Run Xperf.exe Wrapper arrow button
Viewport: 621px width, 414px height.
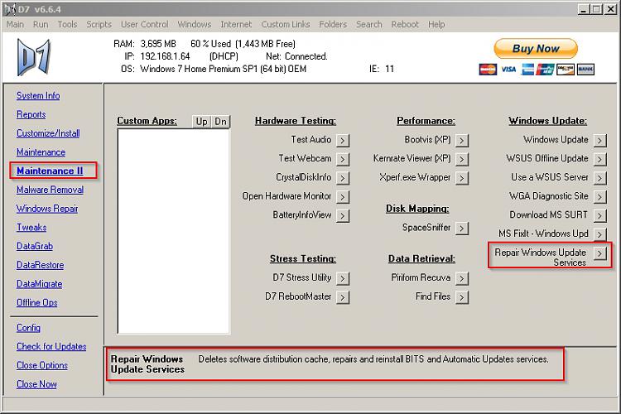462,178
